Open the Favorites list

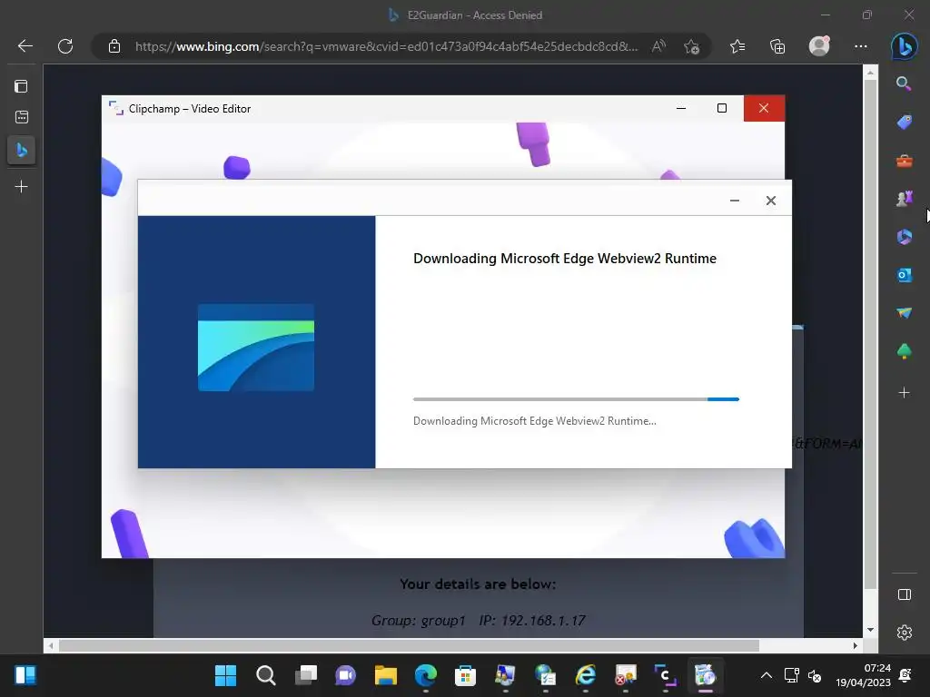click(x=737, y=46)
